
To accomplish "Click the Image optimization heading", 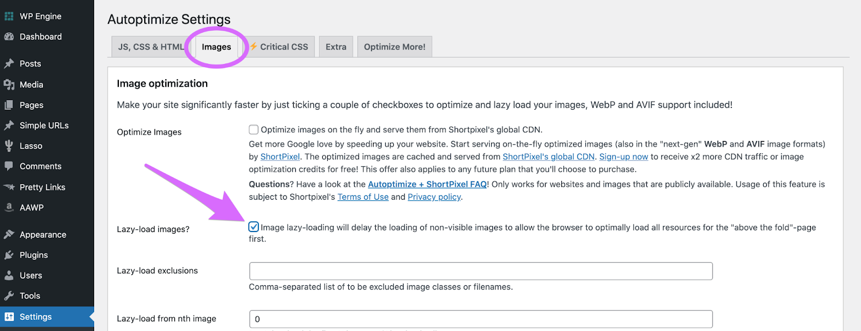I will tap(162, 83).
